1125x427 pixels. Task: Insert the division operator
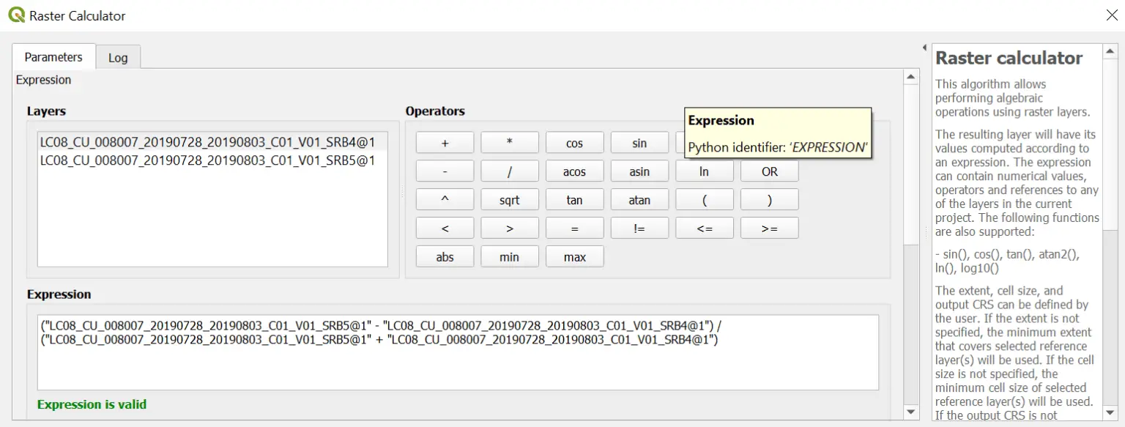(x=510, y=171)
